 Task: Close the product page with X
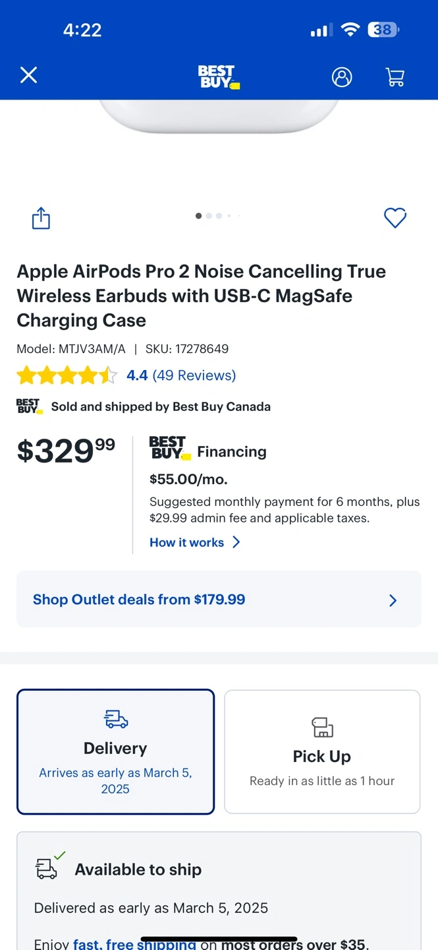point(28,75)
